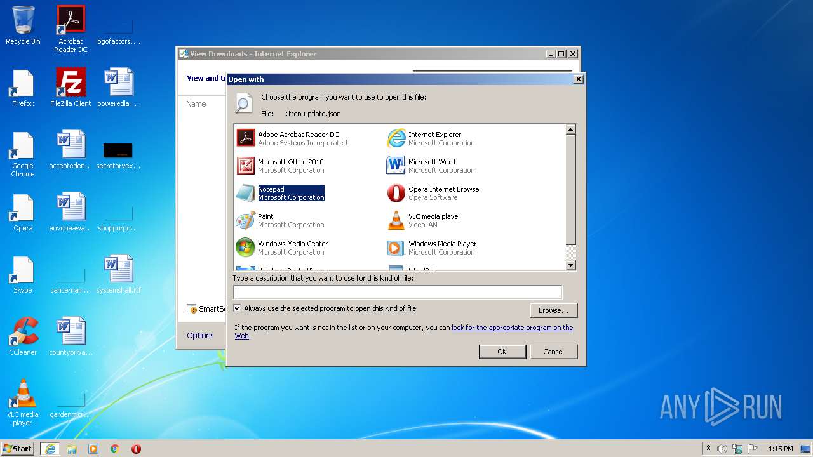The image size is (813, 457).
Task: Select VLC media player desktop shortcut
Action: (x=23, y=402)
